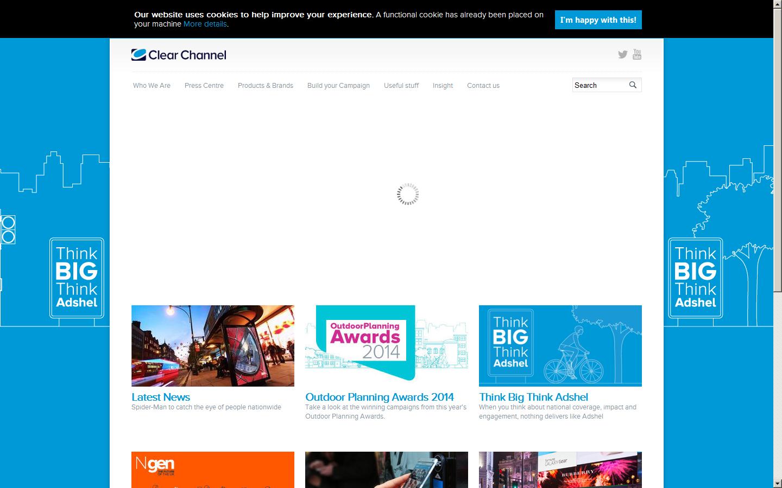Open the Insight navigation item
Screen dimensions: 782x488
point(443,85)
